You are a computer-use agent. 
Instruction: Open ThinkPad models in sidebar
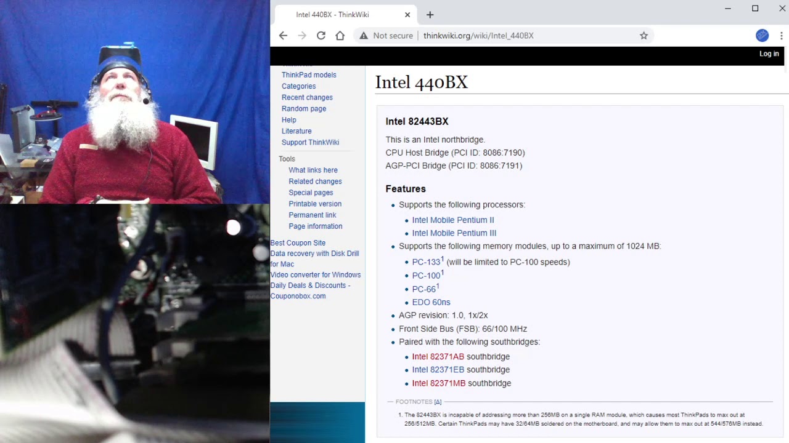point(309,75)
